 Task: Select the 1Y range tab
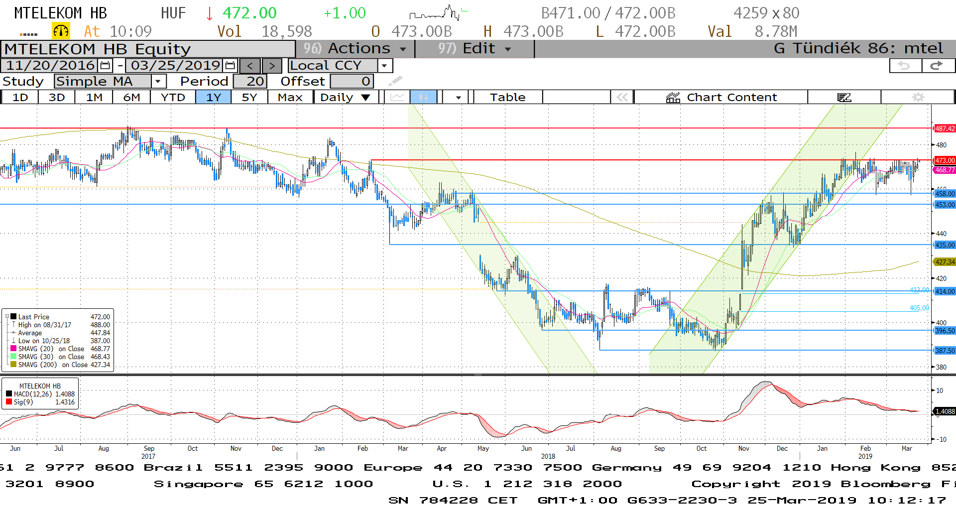point(213,97)
